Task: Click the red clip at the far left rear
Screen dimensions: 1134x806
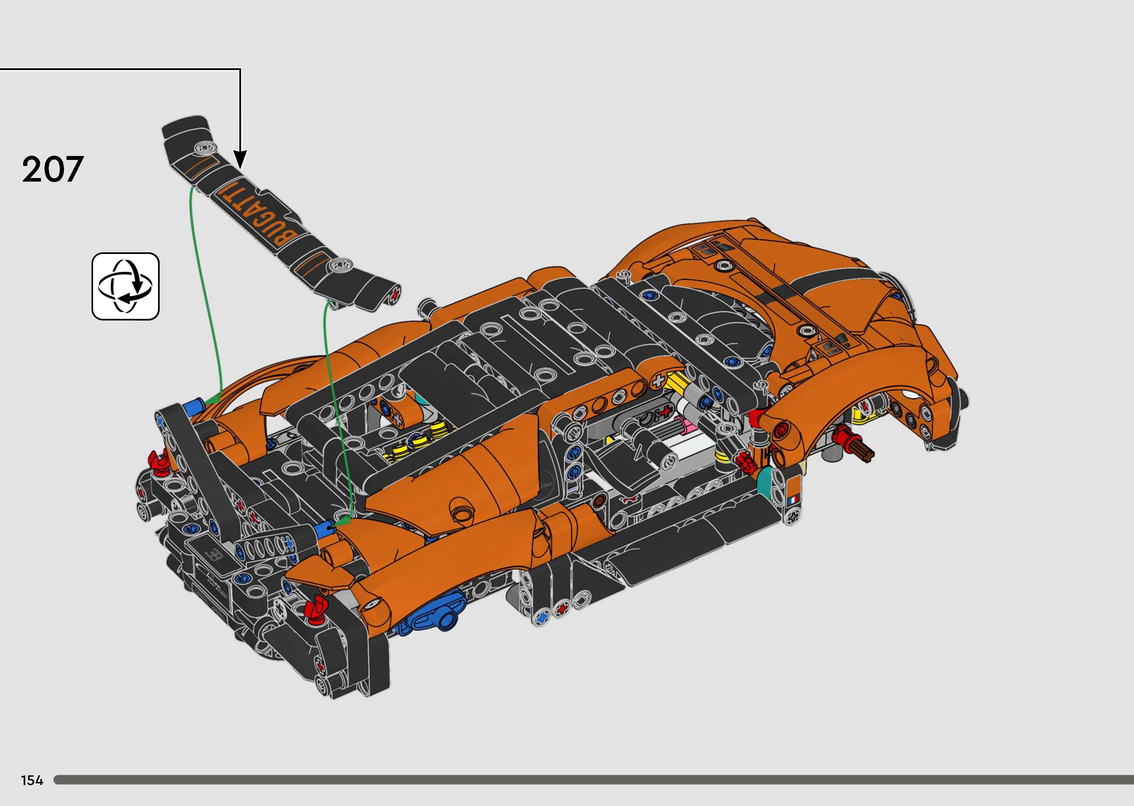Action: pyautogui.click(x=160, y=464)
